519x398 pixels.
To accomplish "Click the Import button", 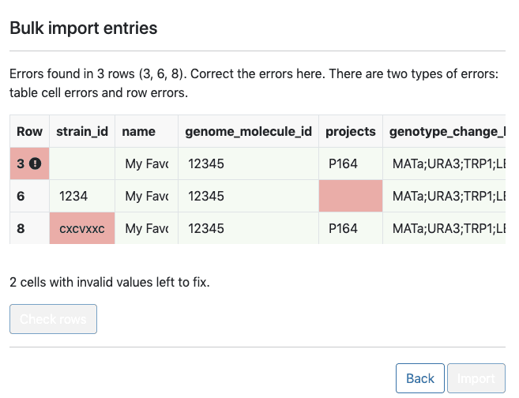I will (476, 378).
